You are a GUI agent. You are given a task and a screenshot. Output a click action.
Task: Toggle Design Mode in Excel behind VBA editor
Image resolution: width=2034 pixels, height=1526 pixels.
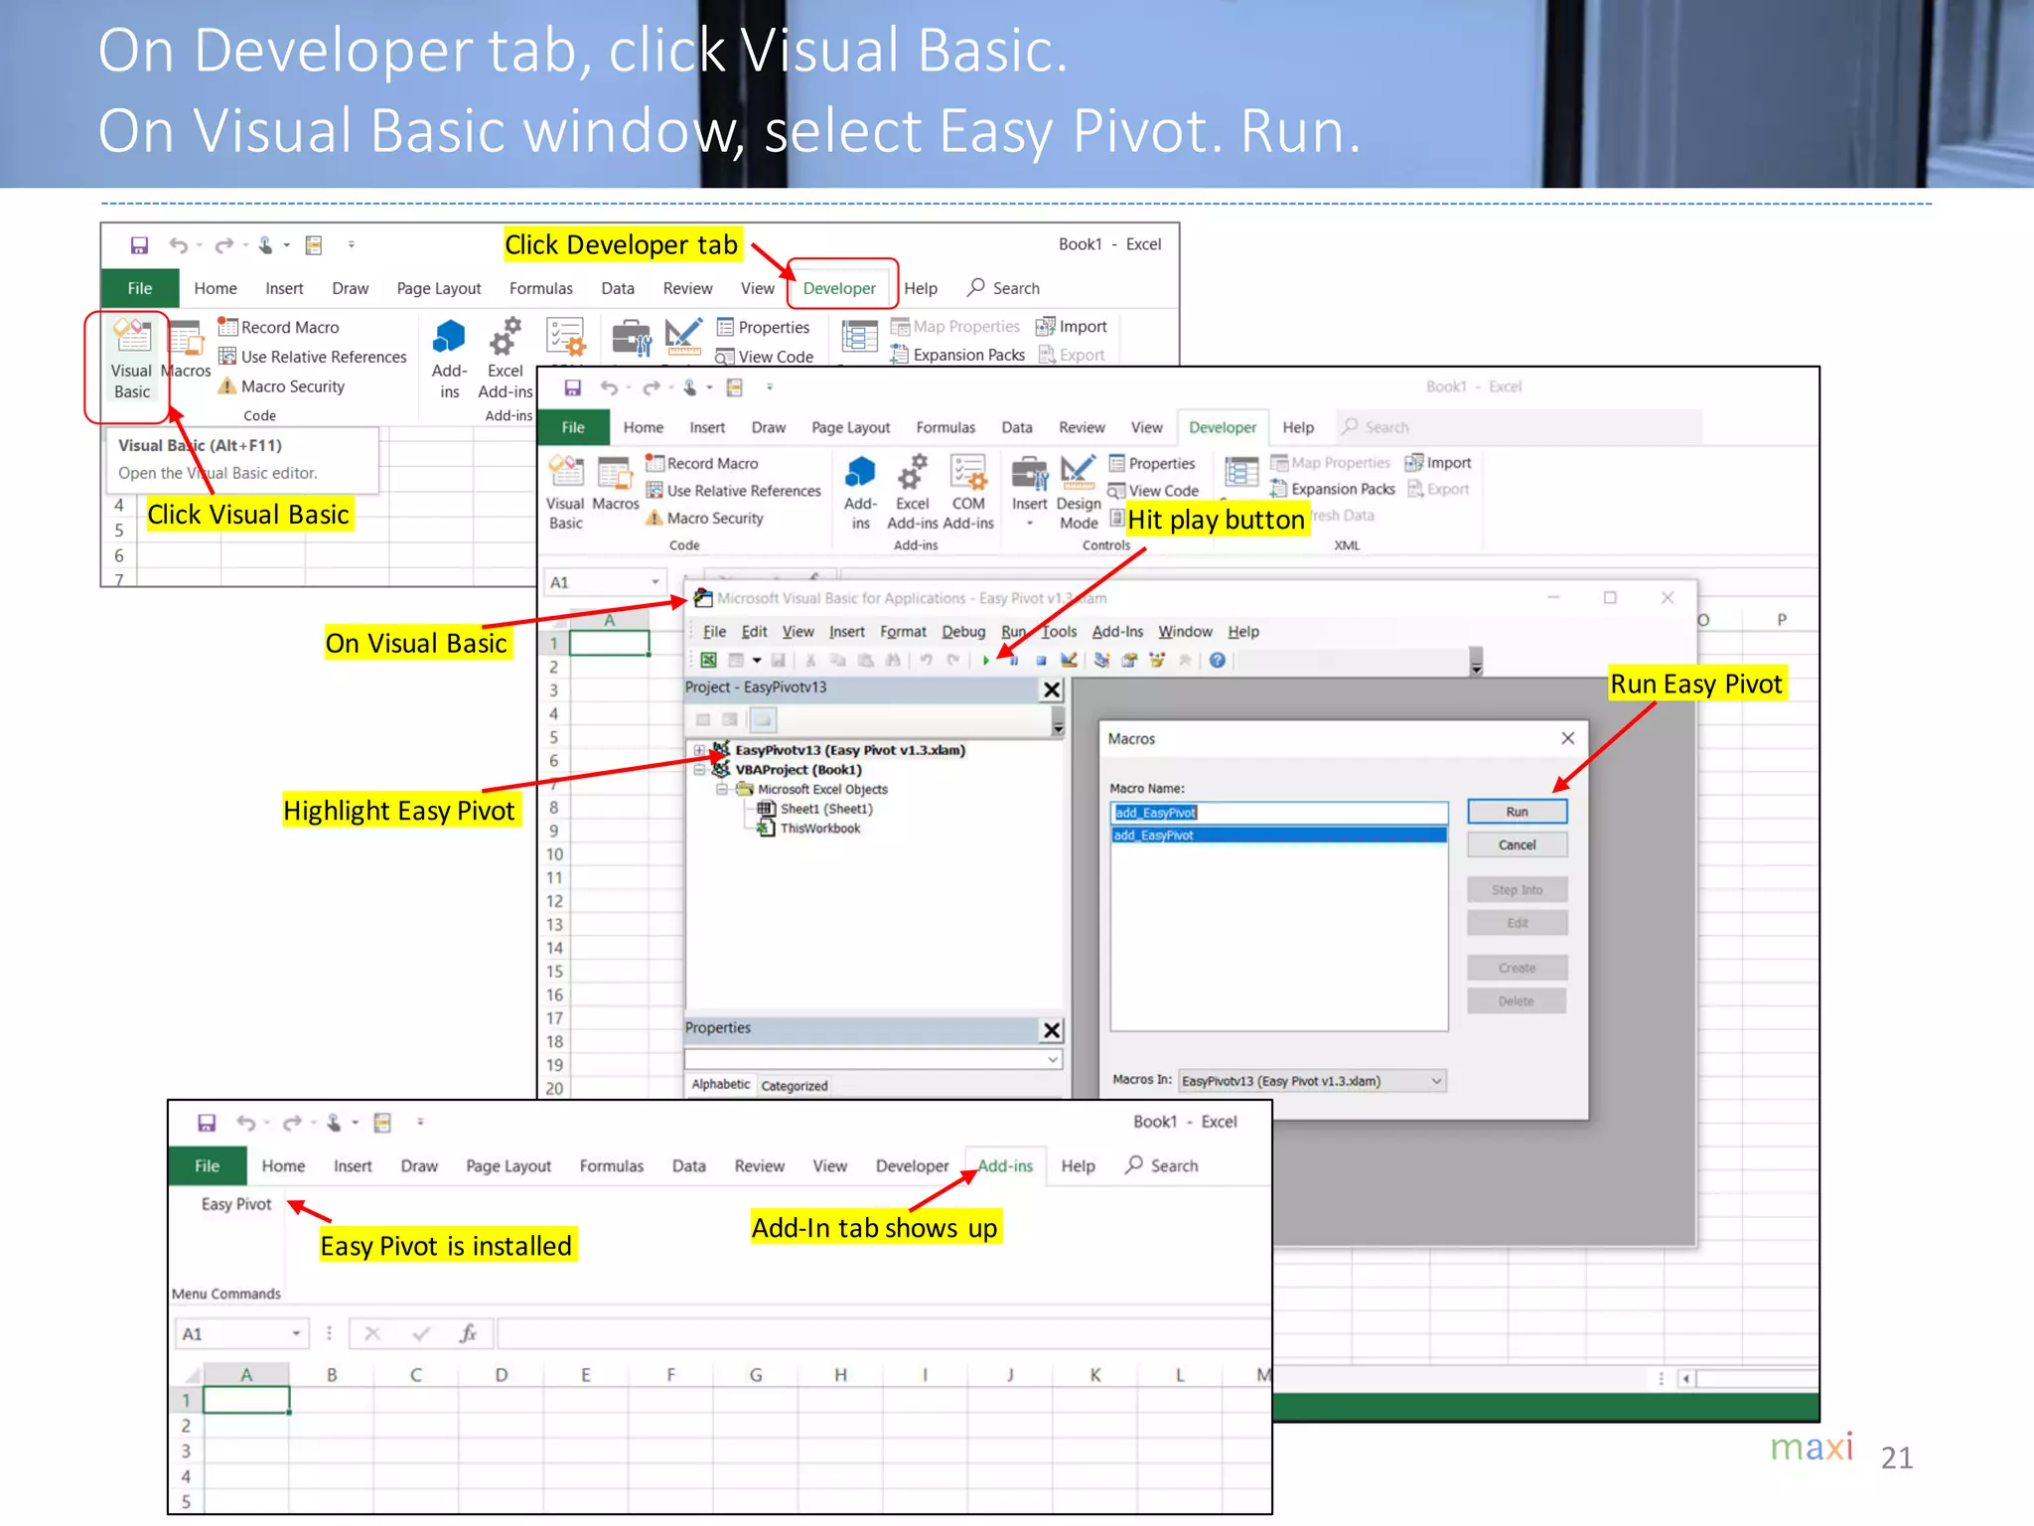(x=1079, y=493)
